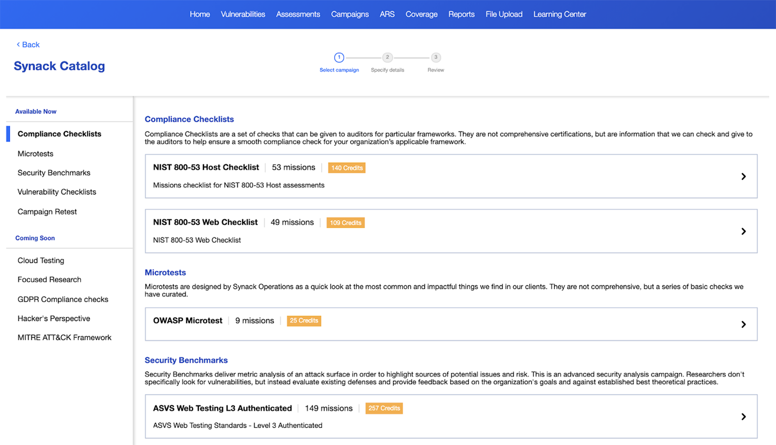Click the 140 Credits badge
Screen dimensions: 776x445
click(x=346, y=167)
